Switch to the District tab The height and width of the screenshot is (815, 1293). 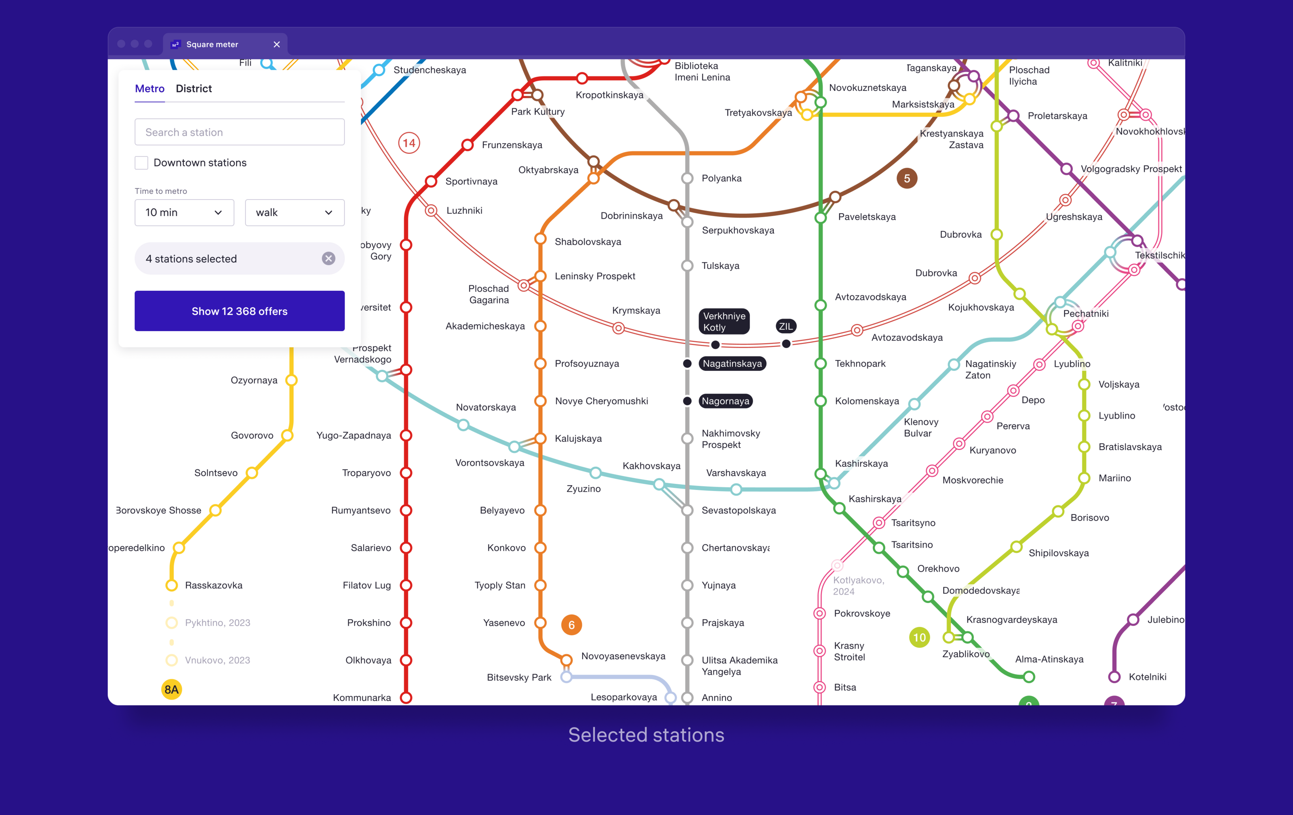[193, 88]
